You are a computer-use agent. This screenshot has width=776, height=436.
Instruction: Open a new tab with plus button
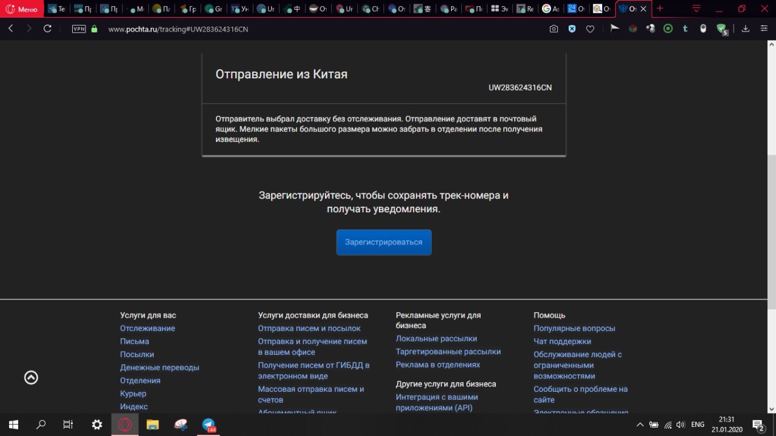660,8
